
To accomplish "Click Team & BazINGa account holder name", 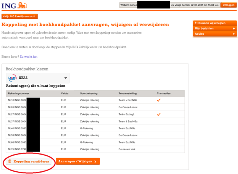I will coord(128,121).
